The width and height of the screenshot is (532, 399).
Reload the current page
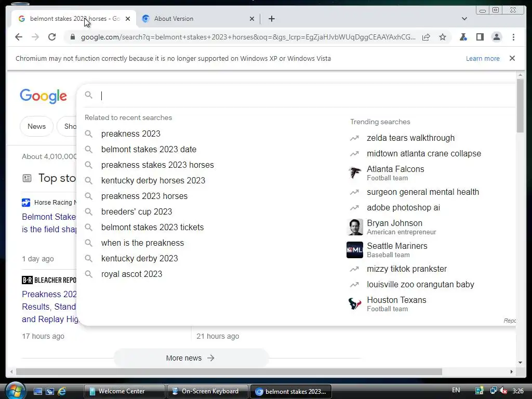tap(52, 37)
